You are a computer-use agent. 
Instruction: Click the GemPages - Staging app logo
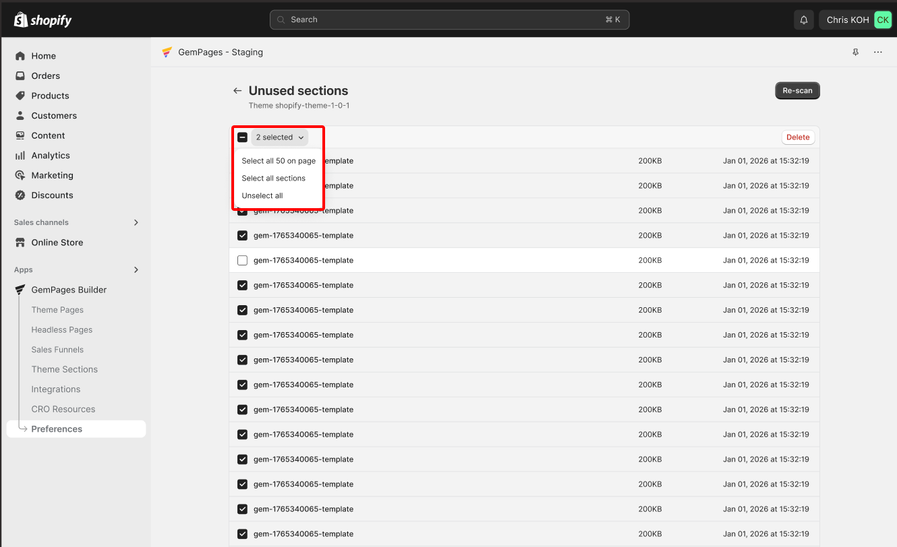point(167,52)
